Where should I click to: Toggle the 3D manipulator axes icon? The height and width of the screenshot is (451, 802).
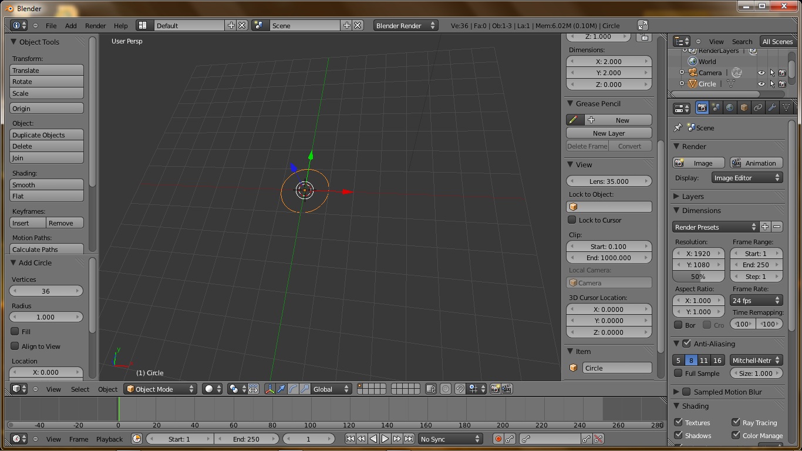coord(269,389)
